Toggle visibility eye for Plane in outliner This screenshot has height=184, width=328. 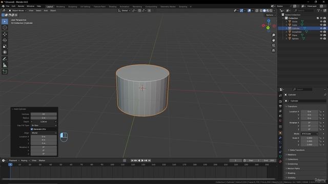coord(321,35)
